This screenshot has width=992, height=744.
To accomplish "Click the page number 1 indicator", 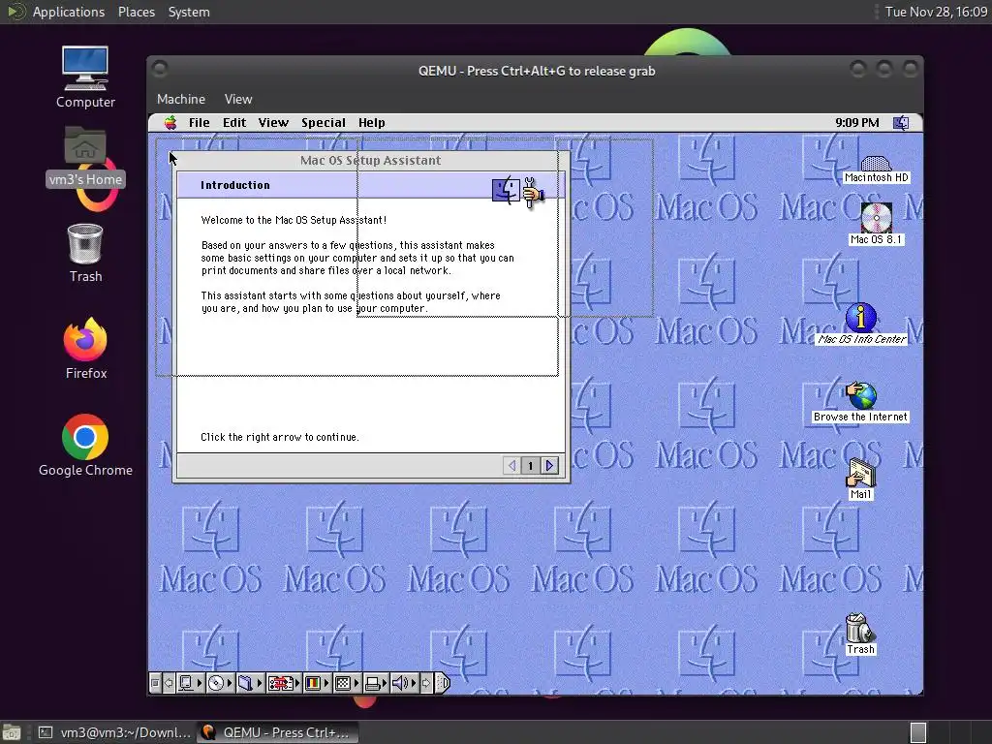I will (x=530, y=466).
